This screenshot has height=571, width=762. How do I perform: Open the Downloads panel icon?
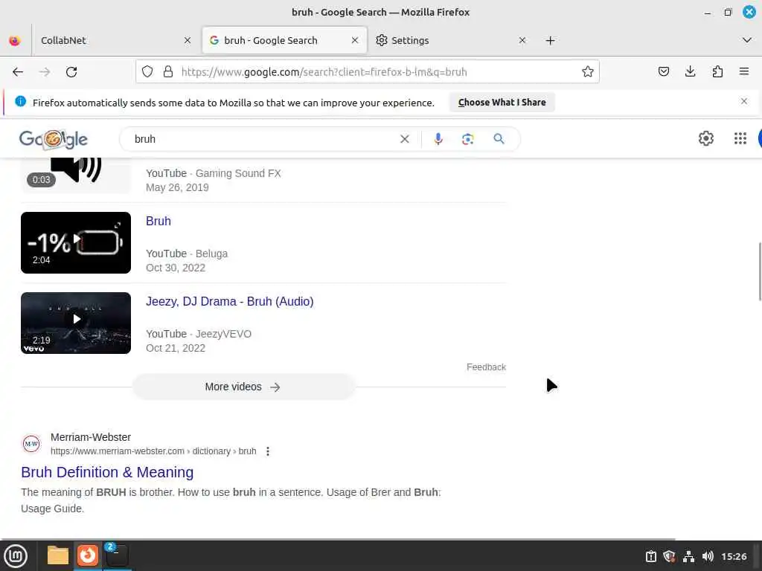(690, 72)
